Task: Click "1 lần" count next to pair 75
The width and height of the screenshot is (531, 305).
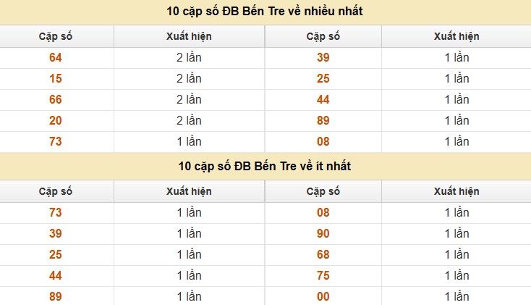Action: coord(456,276)
